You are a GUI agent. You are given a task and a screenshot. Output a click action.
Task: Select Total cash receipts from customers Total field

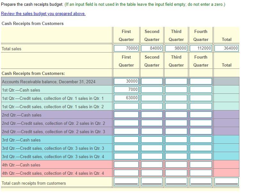click(227, 181)
